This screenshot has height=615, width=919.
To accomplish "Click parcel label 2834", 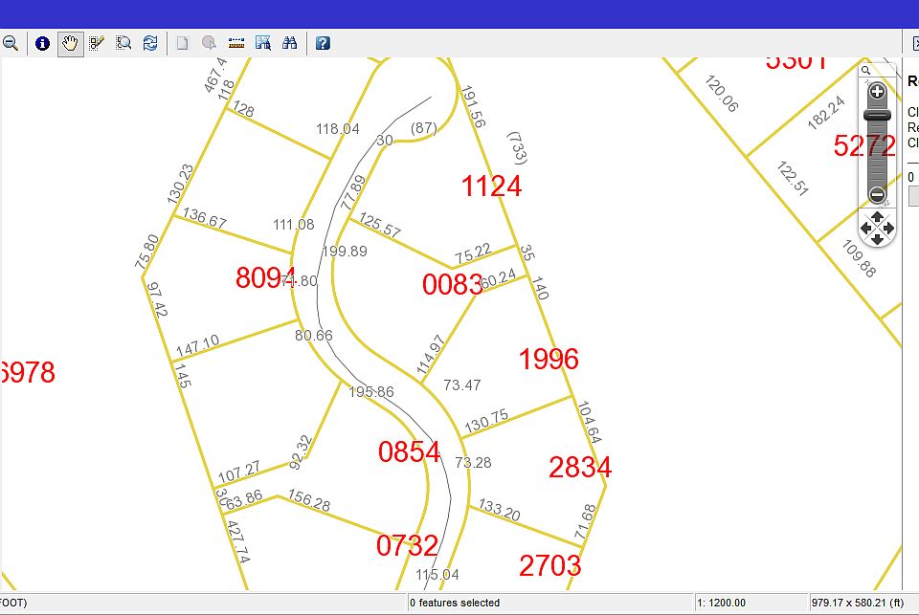I will 580,468.
